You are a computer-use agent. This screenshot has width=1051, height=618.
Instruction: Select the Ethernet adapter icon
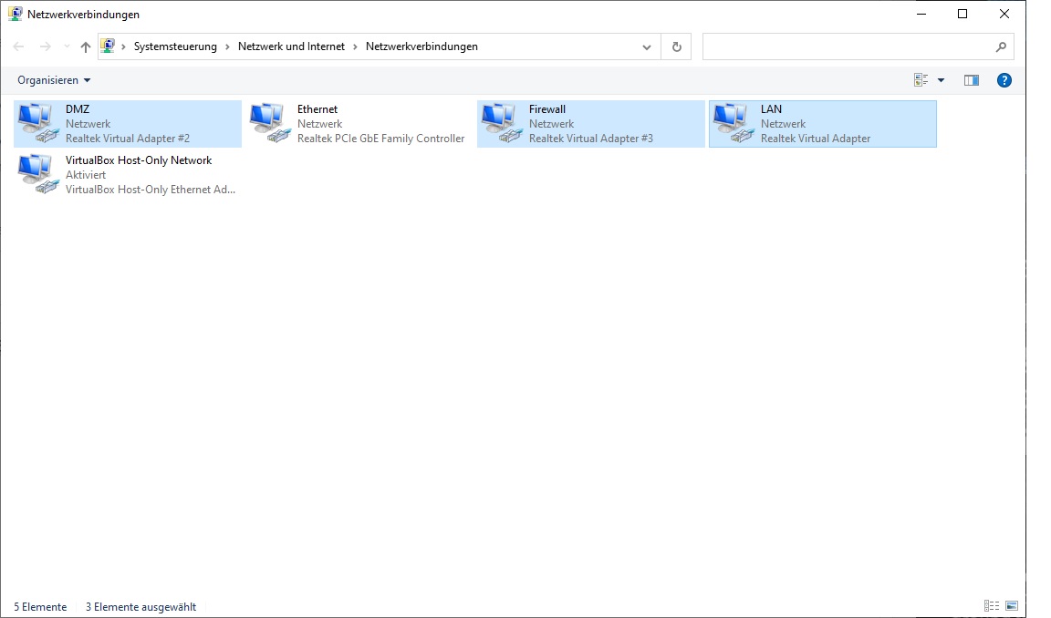click(270, 123)
